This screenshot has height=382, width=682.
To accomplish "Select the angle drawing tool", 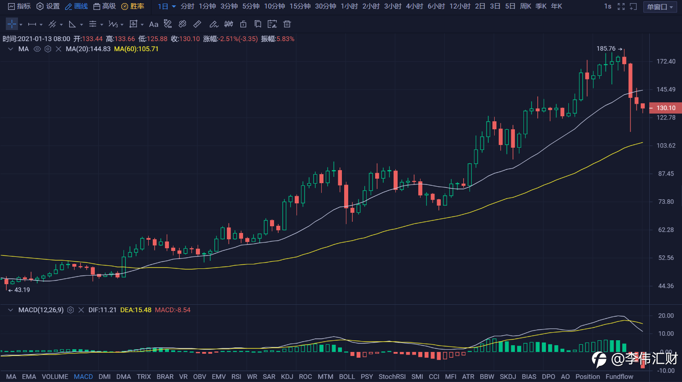I will click(72, 24).
